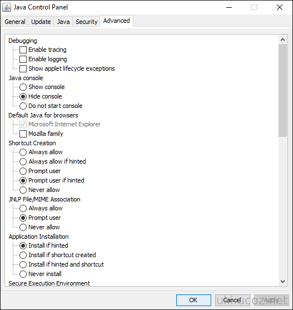Screen dimensions: 293x310
Task: Close the Java Control Panel window
Action: [280, 7]
